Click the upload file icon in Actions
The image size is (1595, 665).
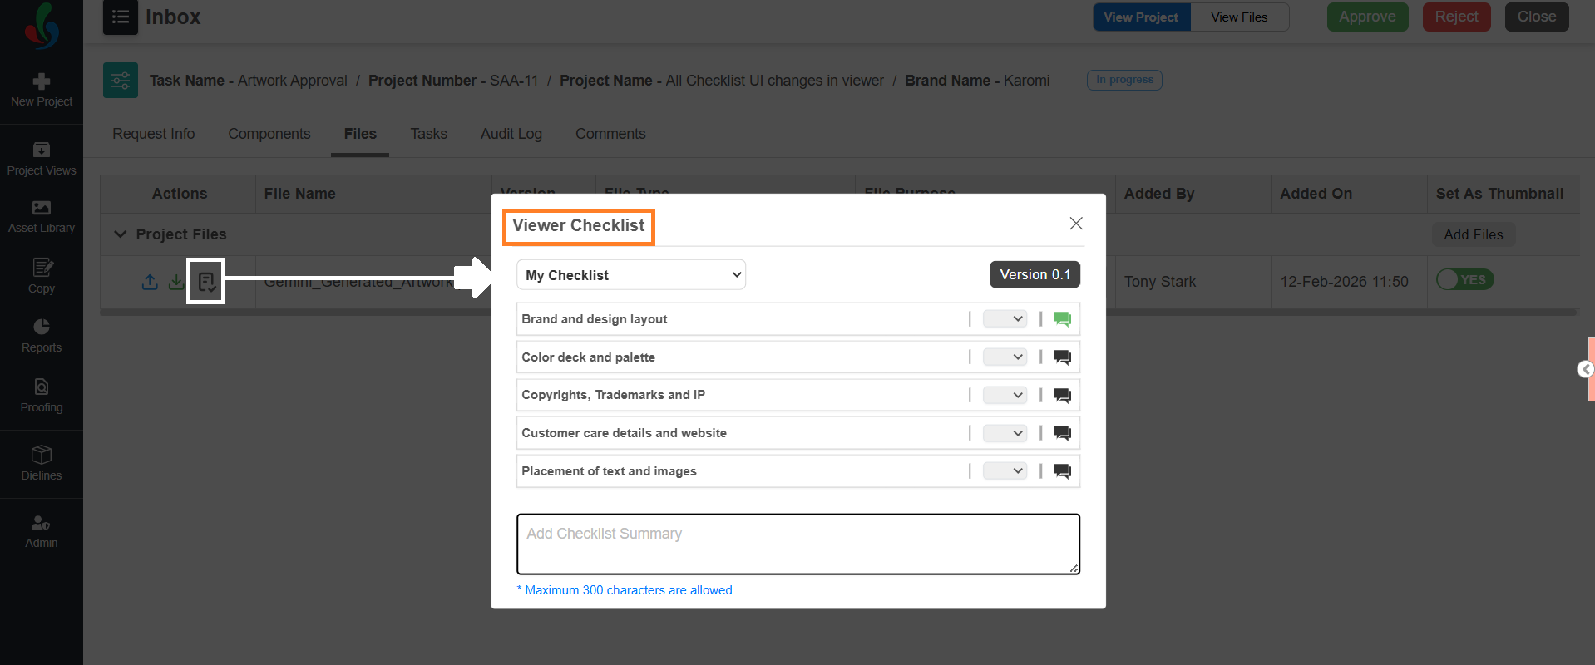point(150,282)
